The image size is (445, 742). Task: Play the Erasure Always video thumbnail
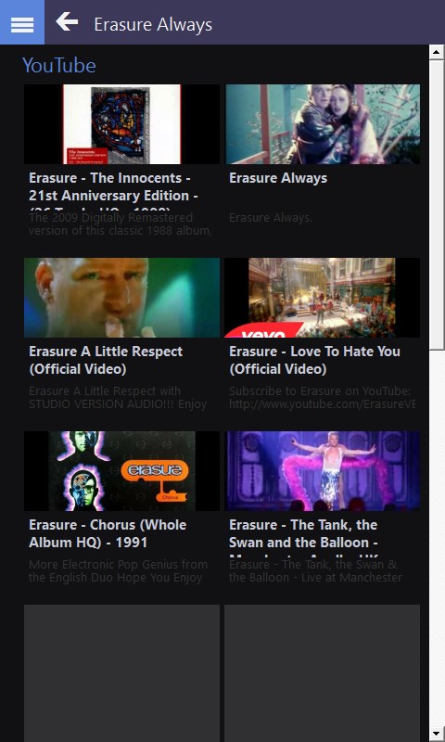(323, 124)
